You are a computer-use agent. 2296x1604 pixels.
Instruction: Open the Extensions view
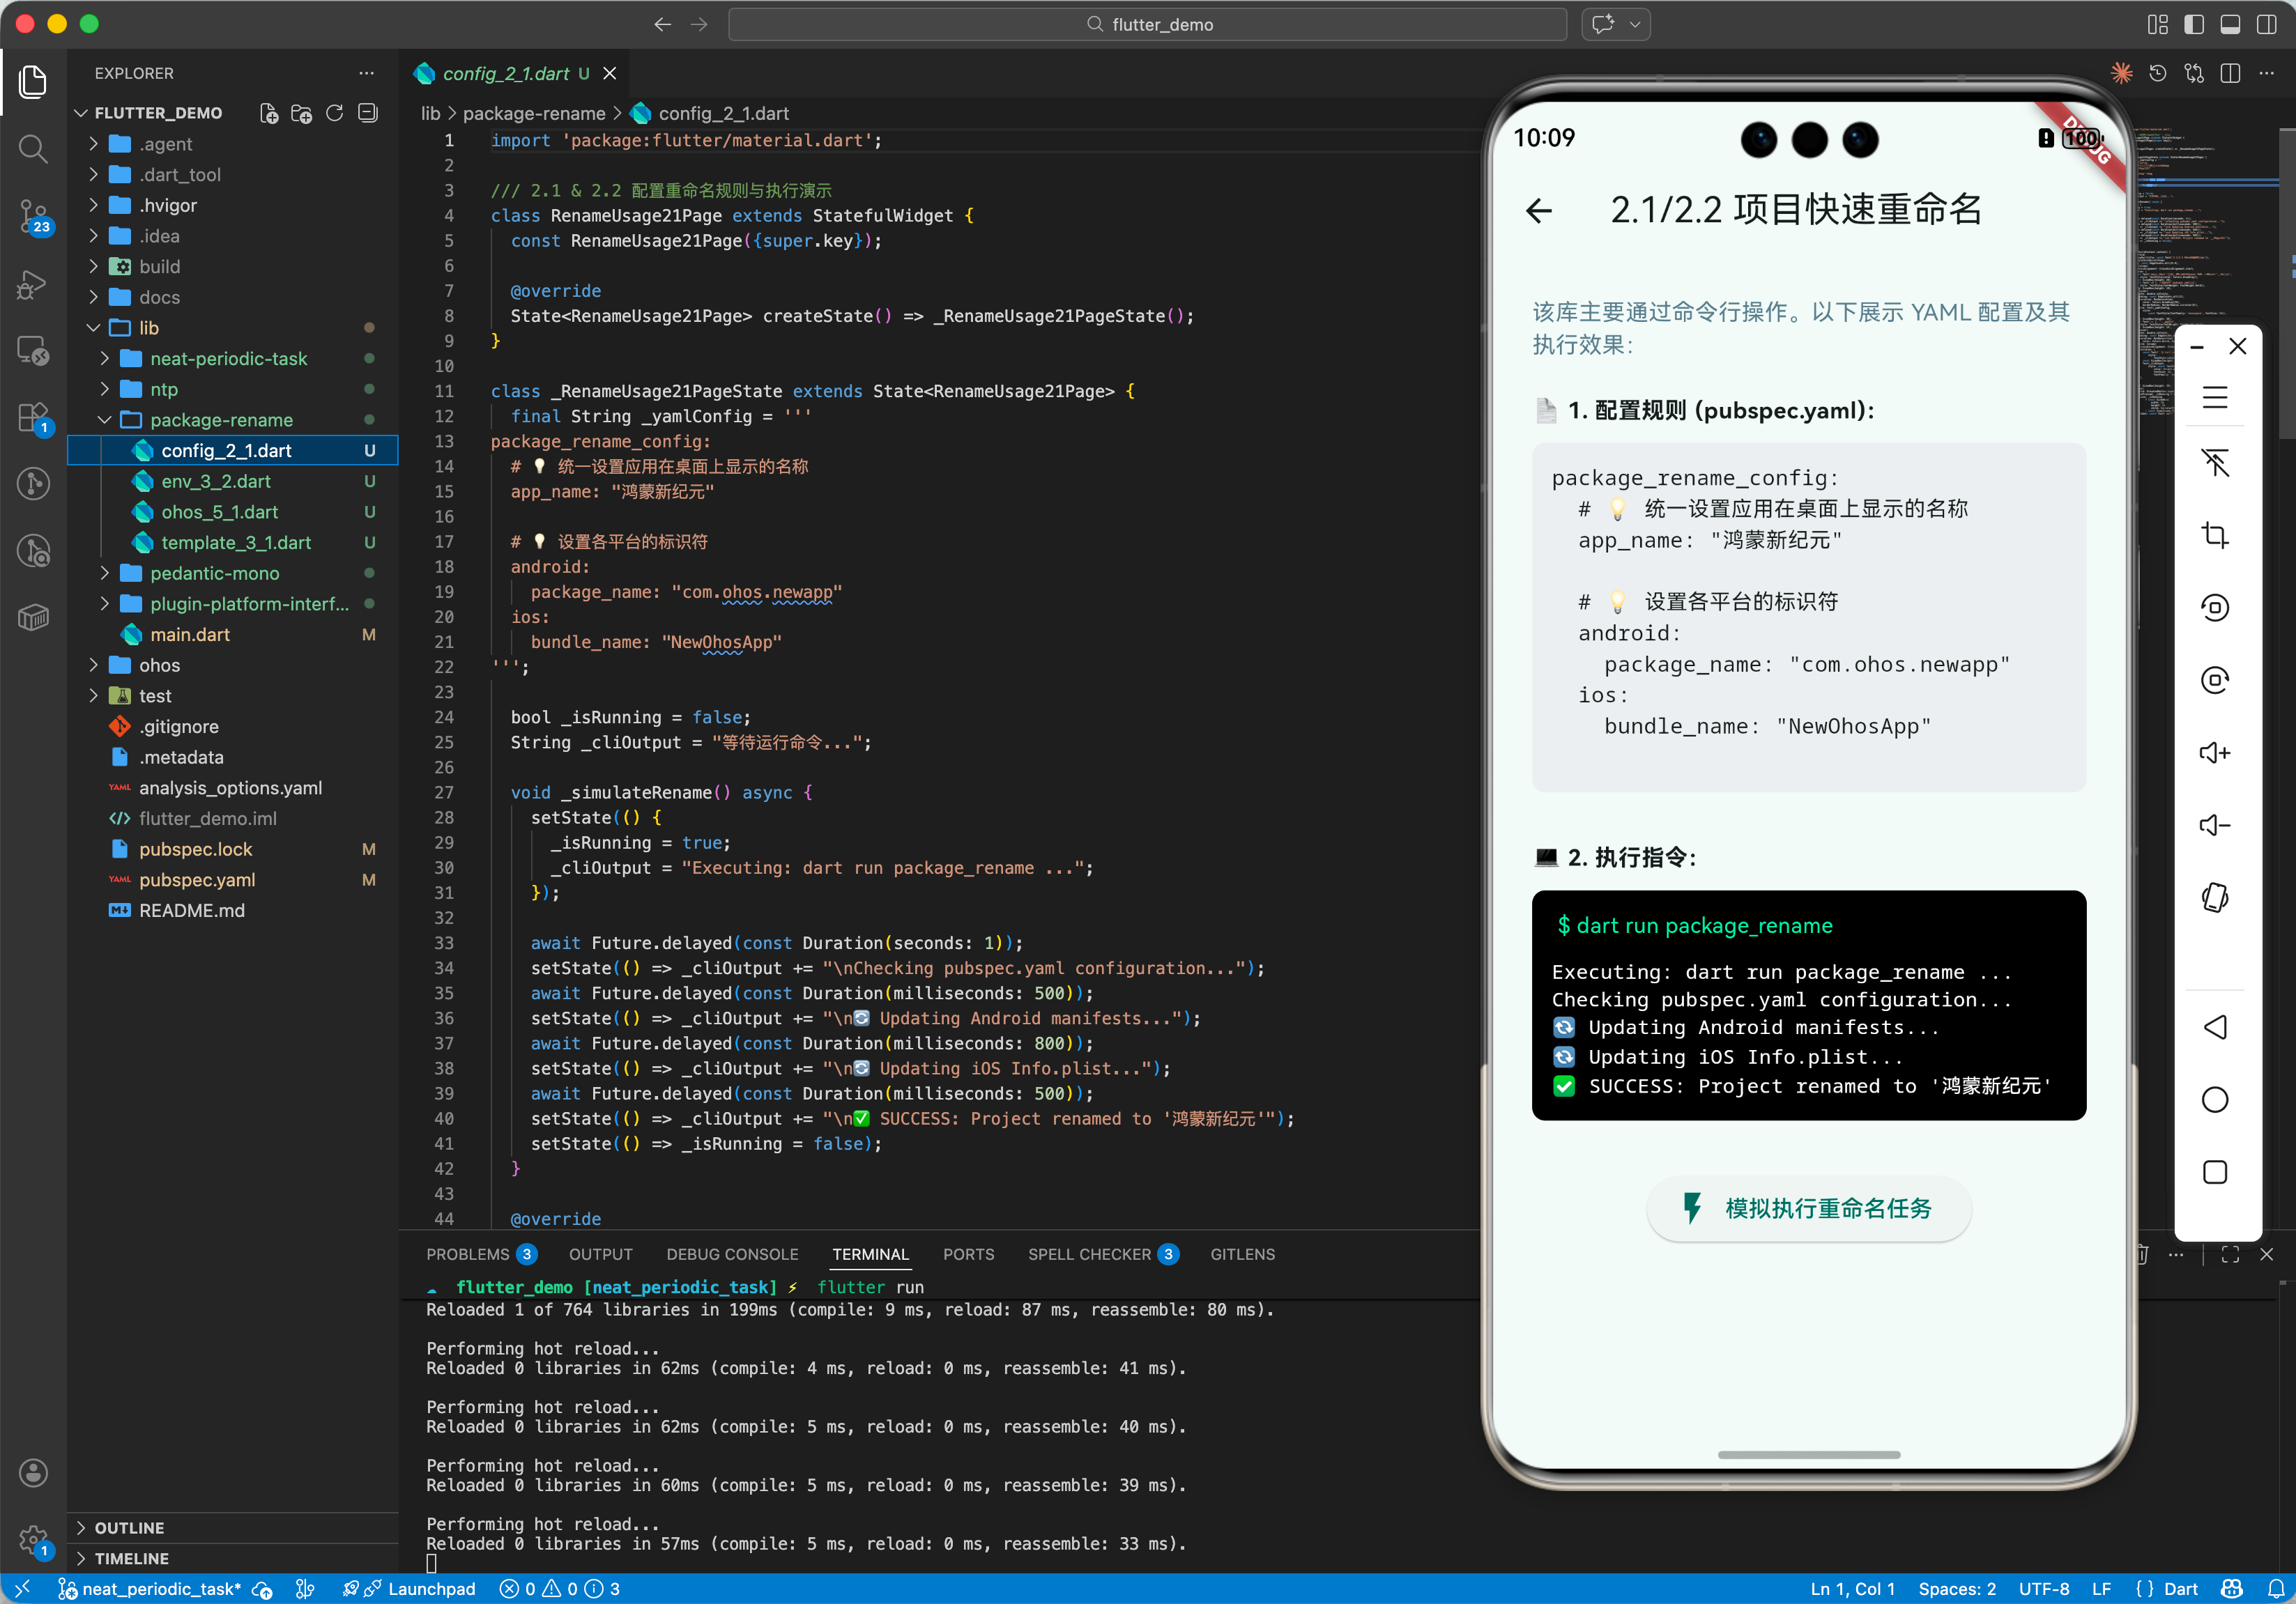[33, 417]
